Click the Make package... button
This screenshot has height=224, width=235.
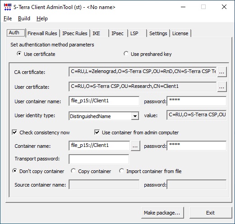tap(162, 213)
